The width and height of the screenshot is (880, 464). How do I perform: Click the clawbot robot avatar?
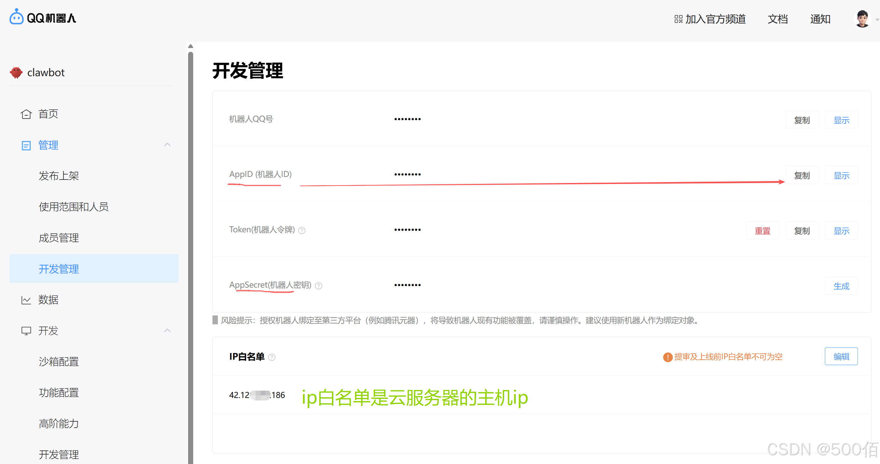coord(16,72)
